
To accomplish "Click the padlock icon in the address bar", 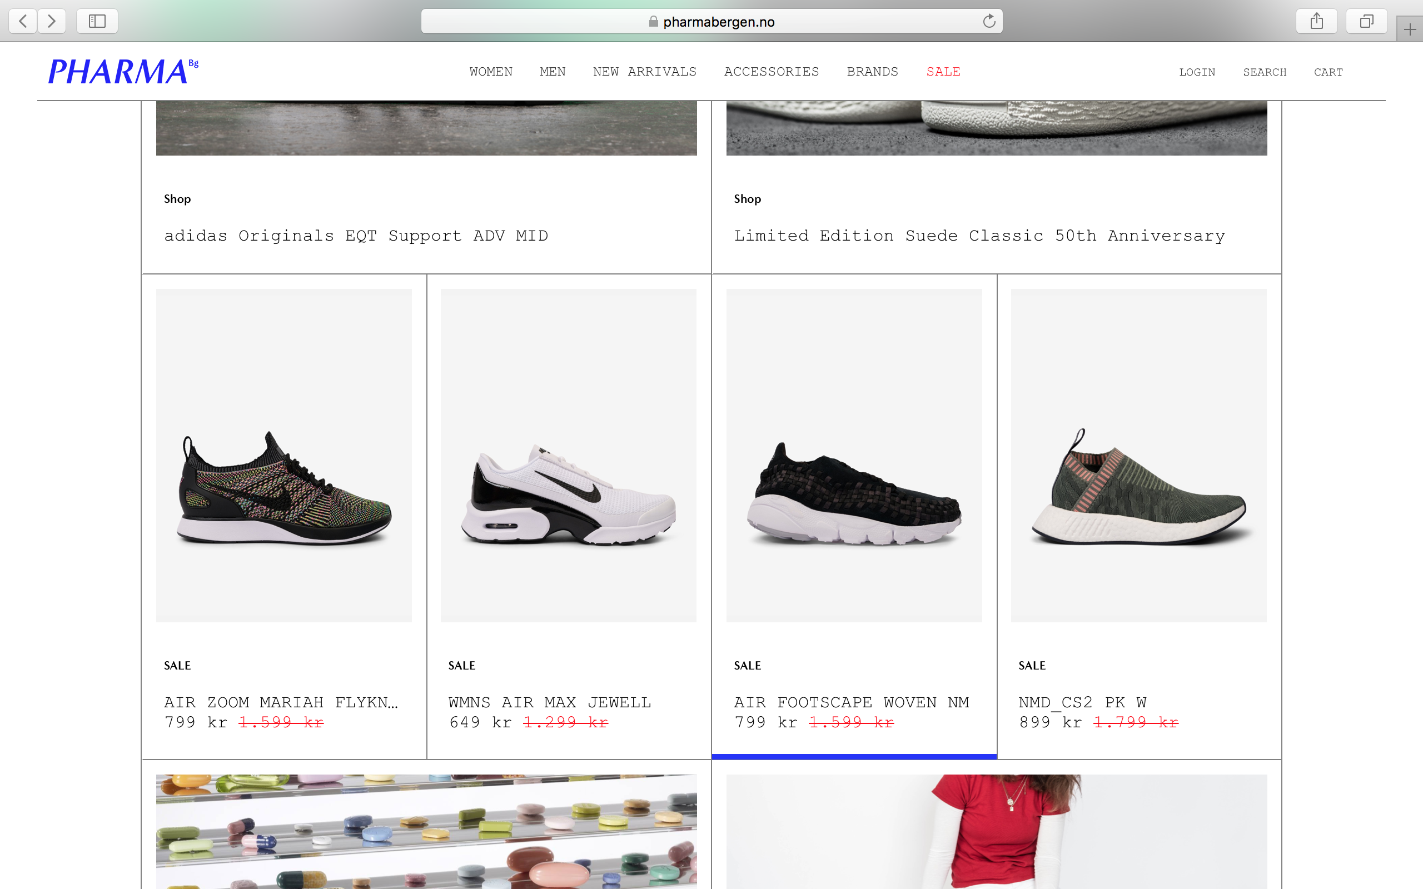I will point(653,21).
